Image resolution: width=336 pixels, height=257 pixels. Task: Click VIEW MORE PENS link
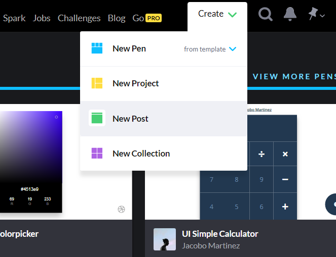294,76
